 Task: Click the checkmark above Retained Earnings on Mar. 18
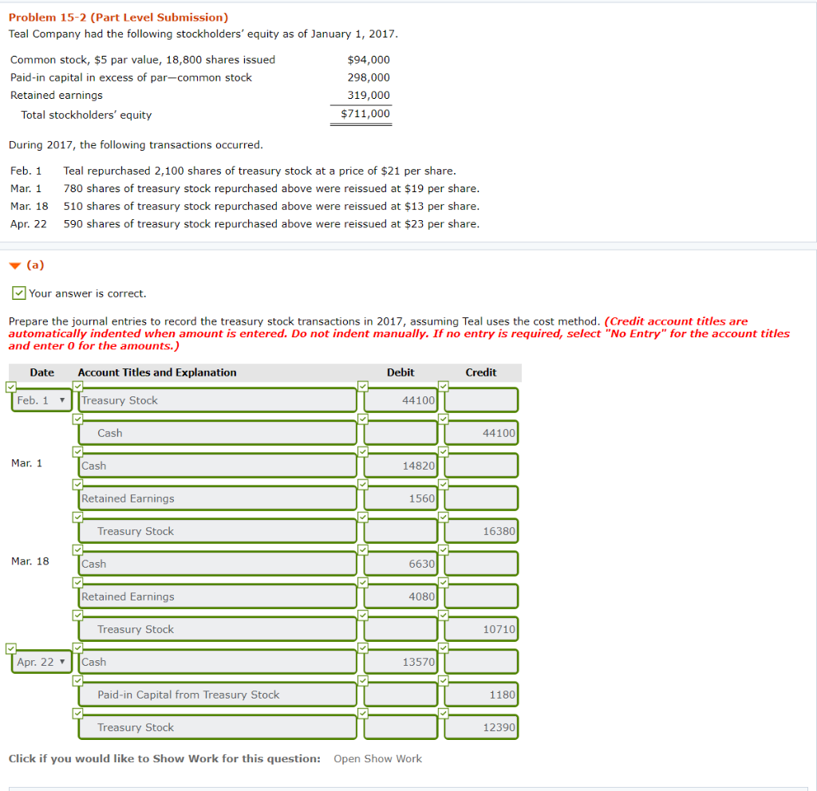pyautogui.click(x=77, y=582)
